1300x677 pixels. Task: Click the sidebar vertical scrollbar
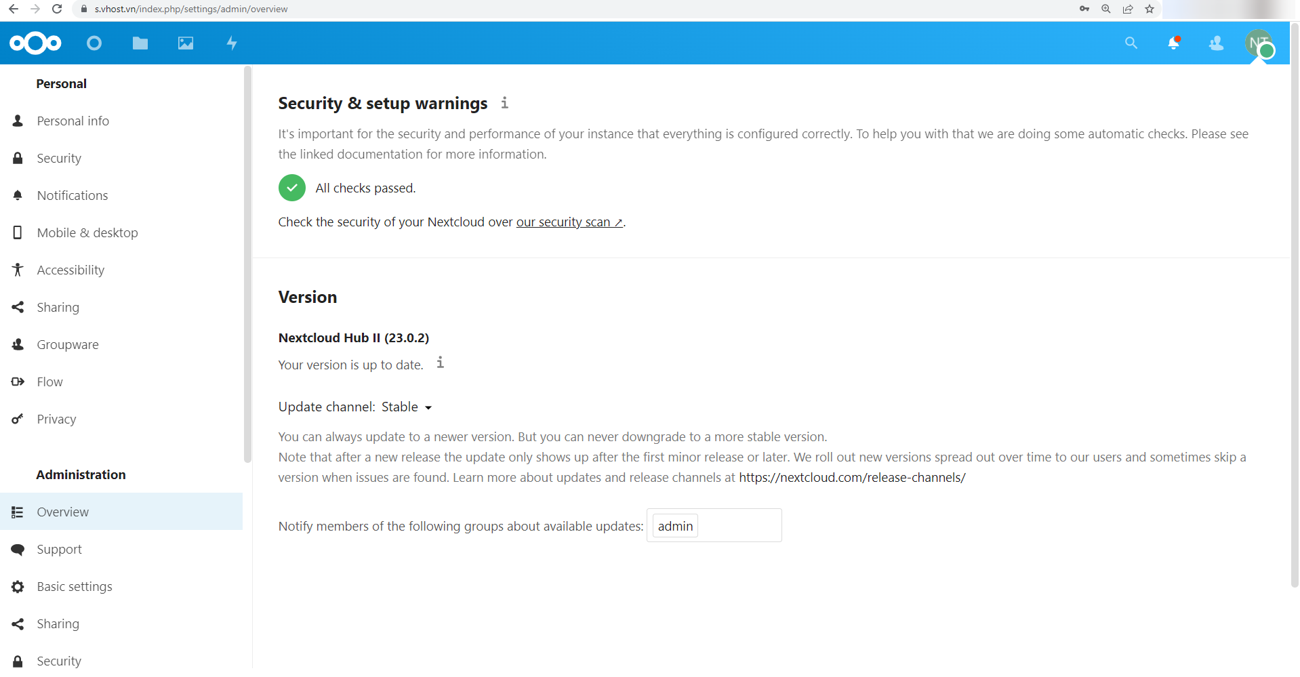coord(247,264)
